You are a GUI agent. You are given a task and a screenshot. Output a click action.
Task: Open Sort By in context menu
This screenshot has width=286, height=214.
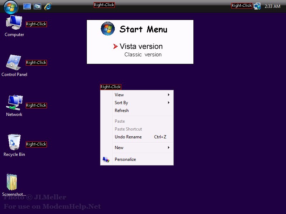pyautogui.click(x=137, y=103)
